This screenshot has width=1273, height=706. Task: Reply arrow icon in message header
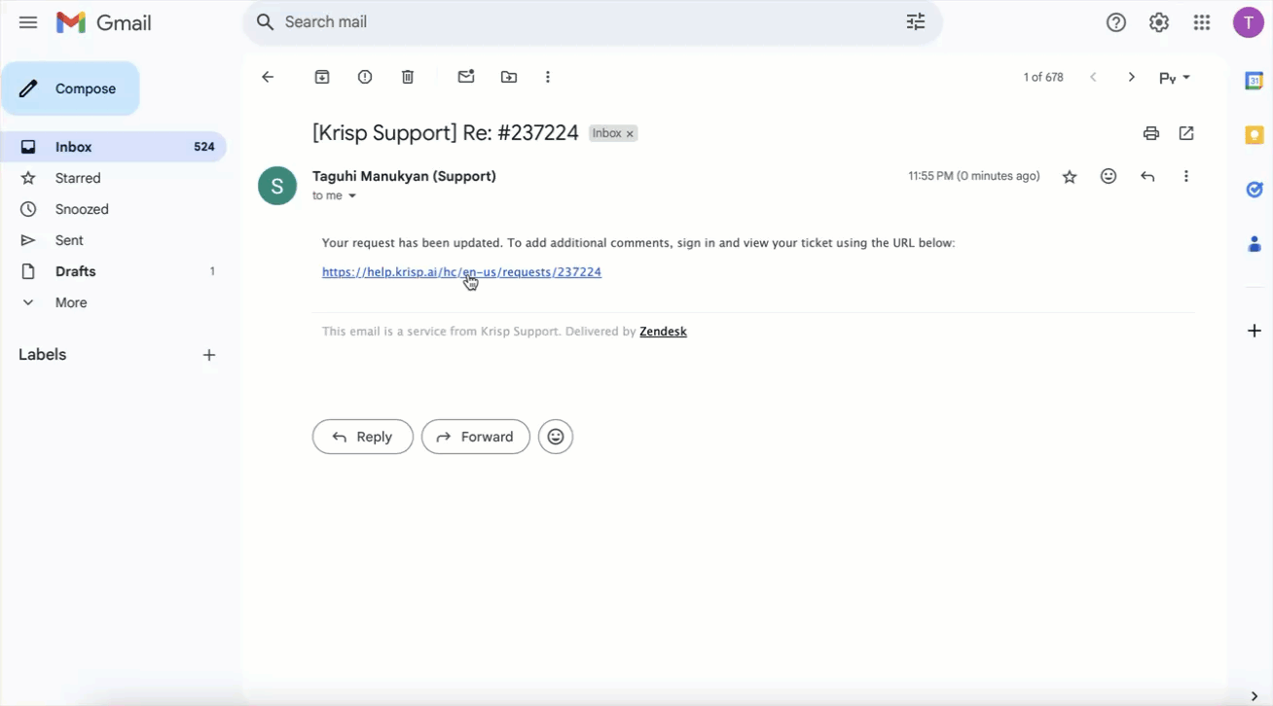[x=1147, y=176]
